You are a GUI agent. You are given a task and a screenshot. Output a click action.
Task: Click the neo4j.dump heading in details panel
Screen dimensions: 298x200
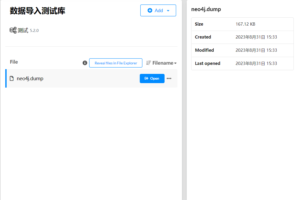pos(206,9)
